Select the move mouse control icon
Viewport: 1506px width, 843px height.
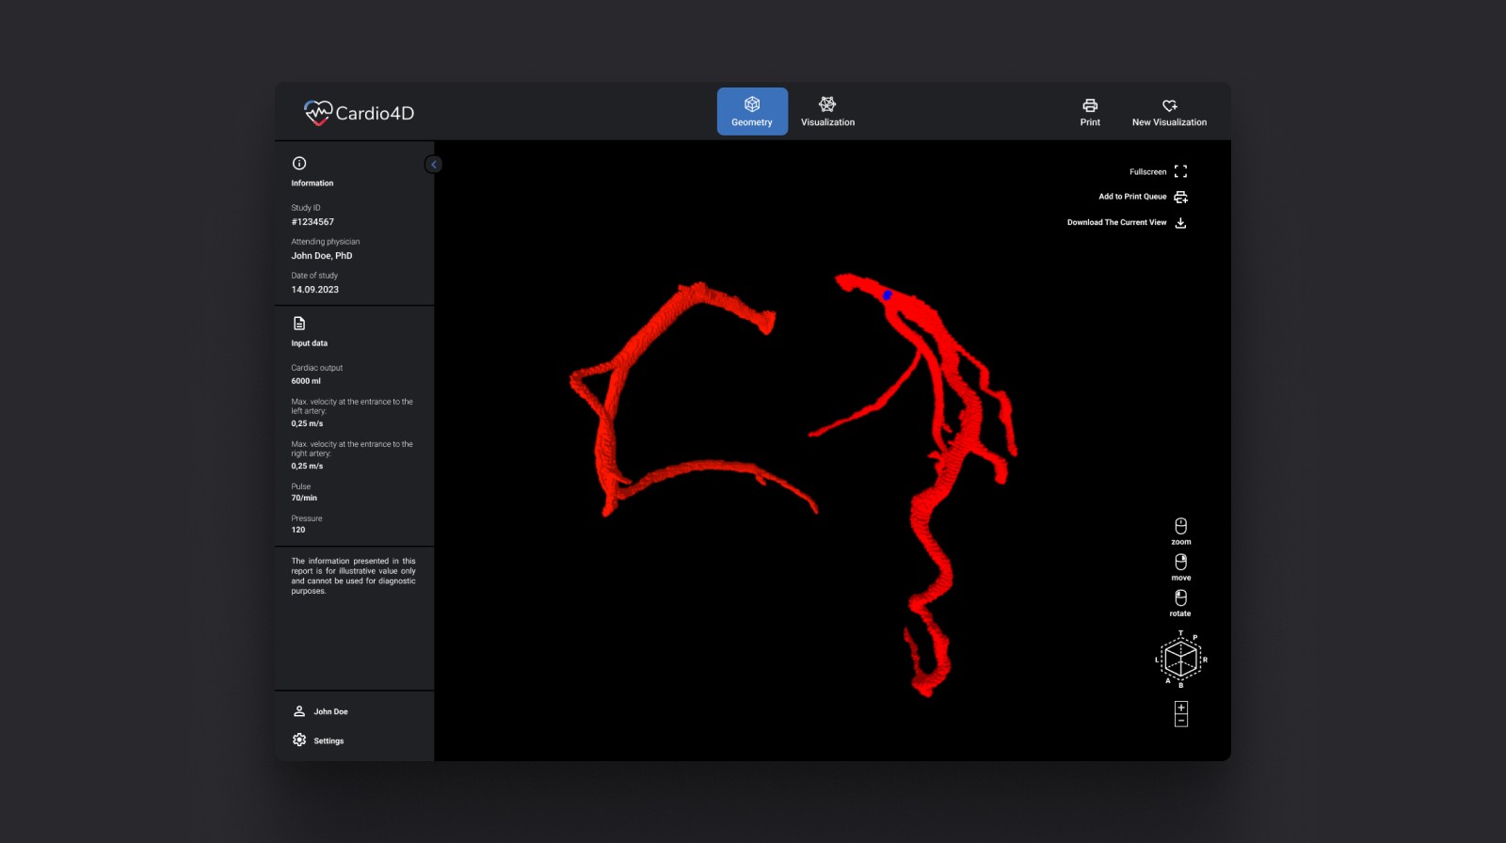[1180, 562]
